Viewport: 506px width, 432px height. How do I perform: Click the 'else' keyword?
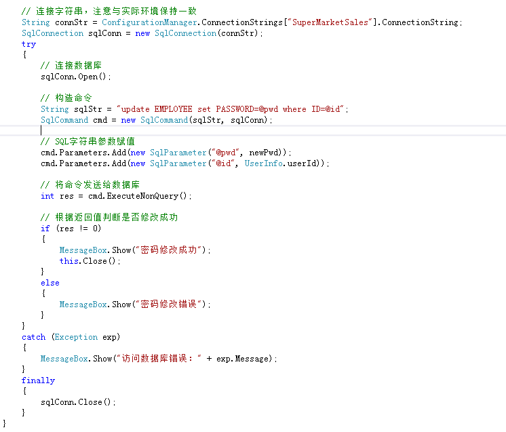pyautogui.click(x=50, y=283)
